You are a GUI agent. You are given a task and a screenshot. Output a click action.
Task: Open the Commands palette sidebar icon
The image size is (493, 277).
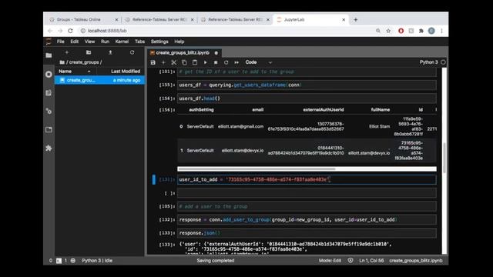[49, 92]
